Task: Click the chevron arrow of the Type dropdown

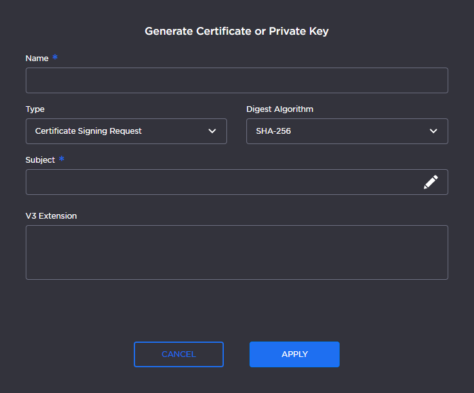Action: click(212, 131)
